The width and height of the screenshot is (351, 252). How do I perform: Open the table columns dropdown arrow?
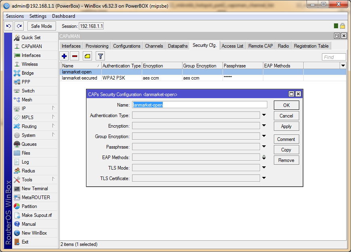coord(343,65)
